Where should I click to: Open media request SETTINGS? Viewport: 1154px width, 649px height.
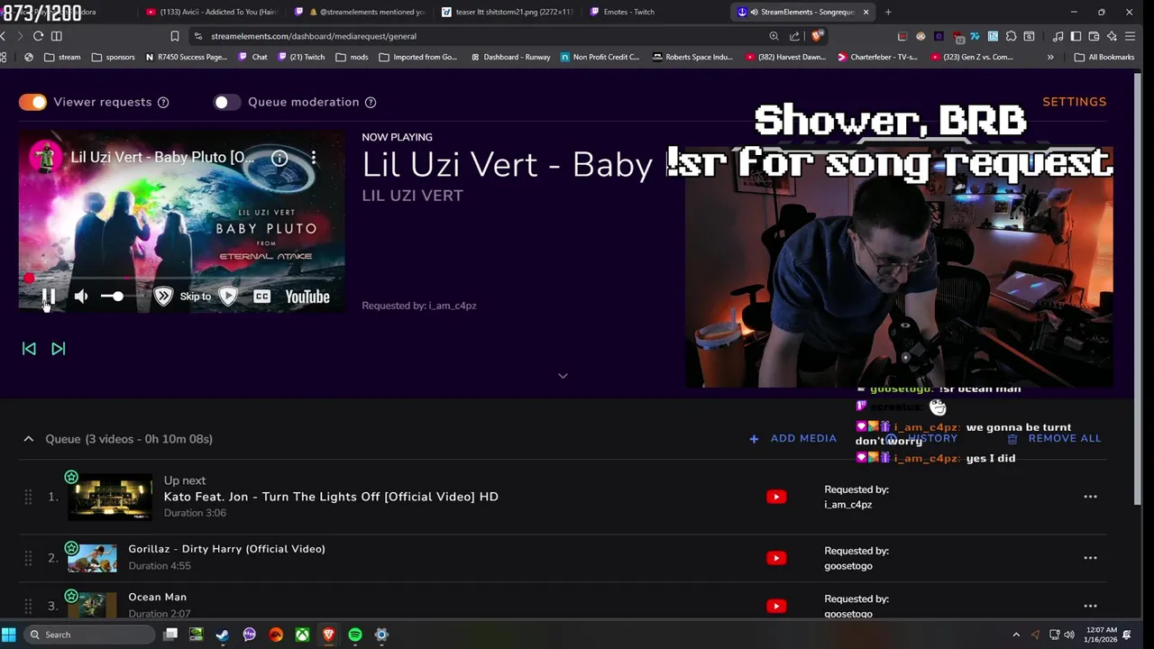tap(1074, 102)
